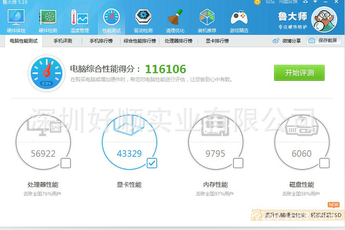Click the memory score 9795
Screen dimensions: 345x230
215,153
